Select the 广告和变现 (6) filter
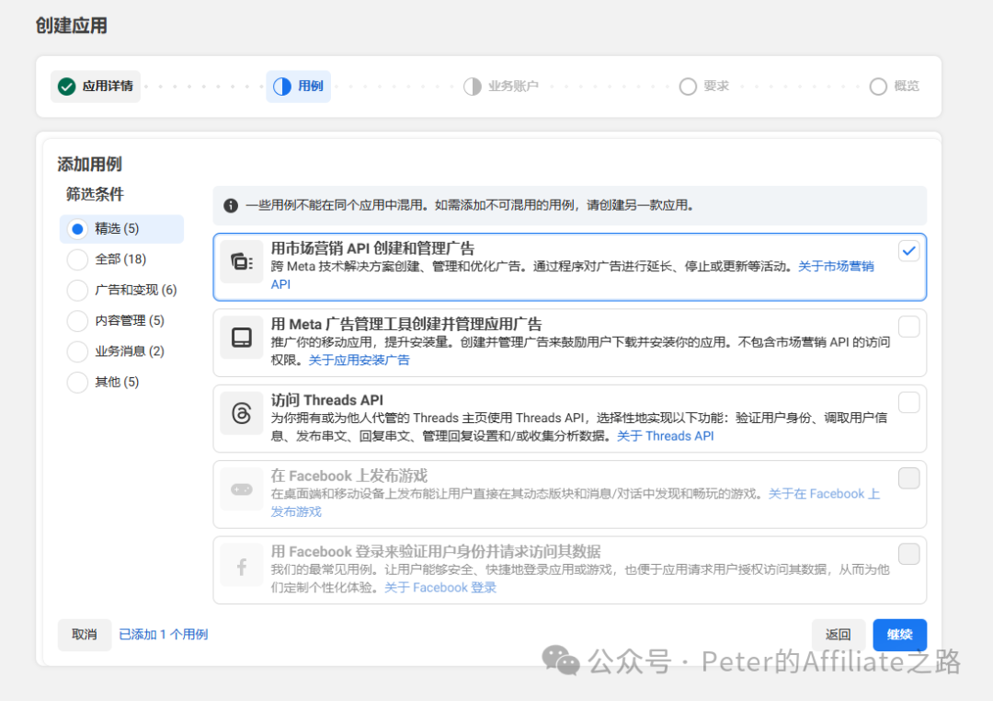 pyautogui.click(x=77, y=290)
